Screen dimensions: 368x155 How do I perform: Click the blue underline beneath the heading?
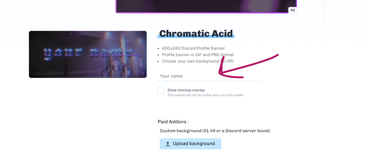click(x=196, y=37)
